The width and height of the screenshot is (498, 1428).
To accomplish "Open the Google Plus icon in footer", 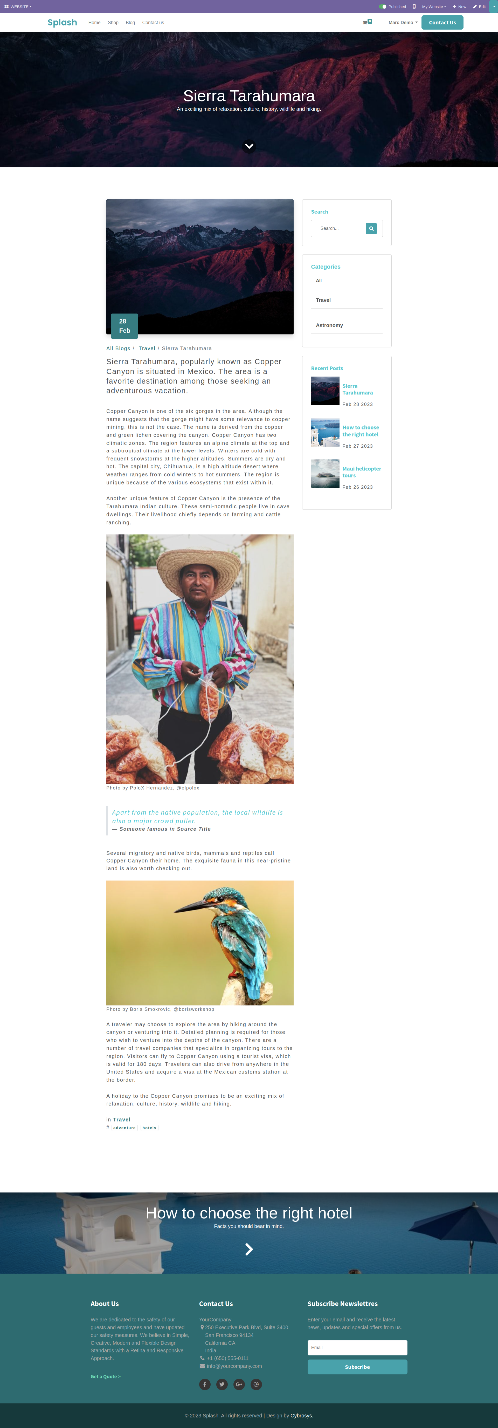I will point(239,1384).
